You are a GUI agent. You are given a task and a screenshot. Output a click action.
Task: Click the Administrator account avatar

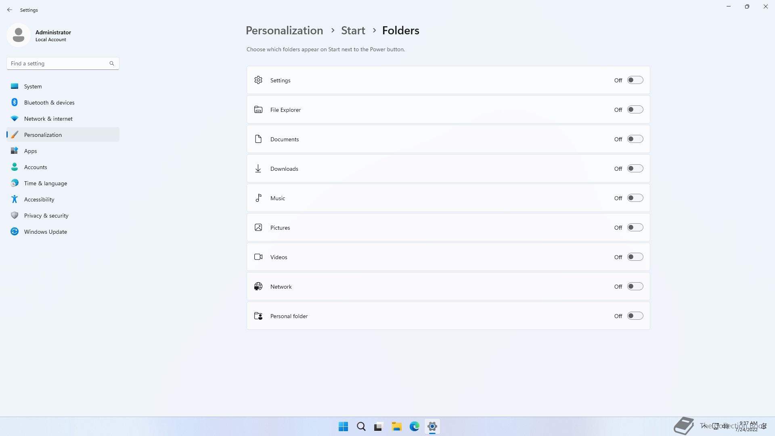pyautogui.click(x=19, y=35)
